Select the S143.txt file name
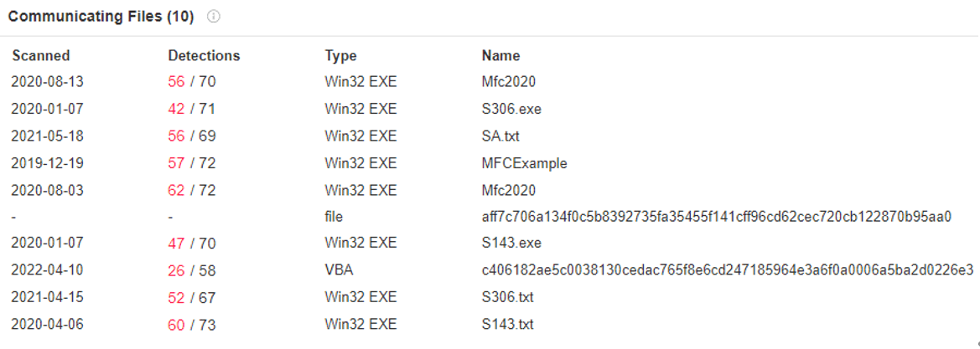Screen dimensions: 980x349 507,324
